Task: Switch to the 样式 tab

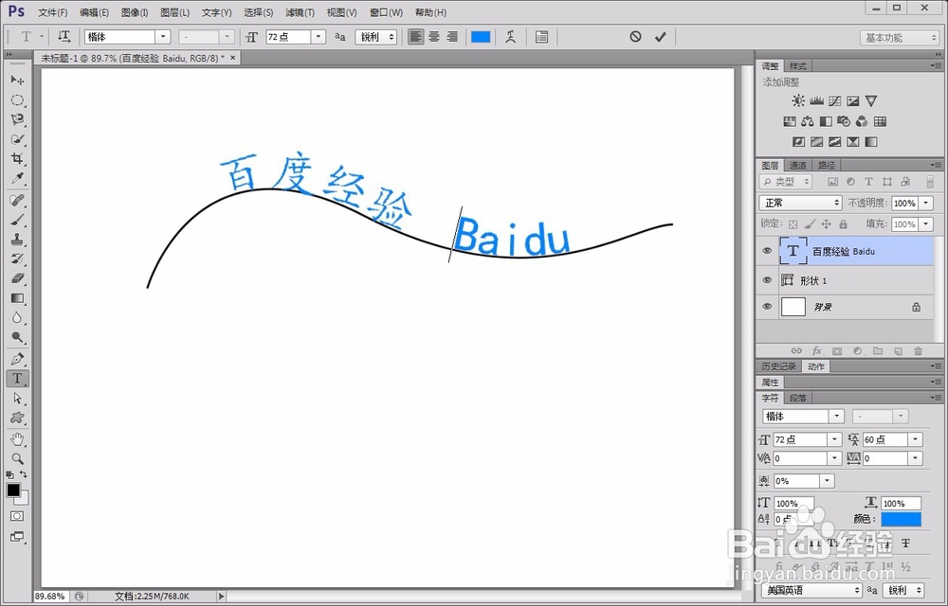Action: pos(798,65)
